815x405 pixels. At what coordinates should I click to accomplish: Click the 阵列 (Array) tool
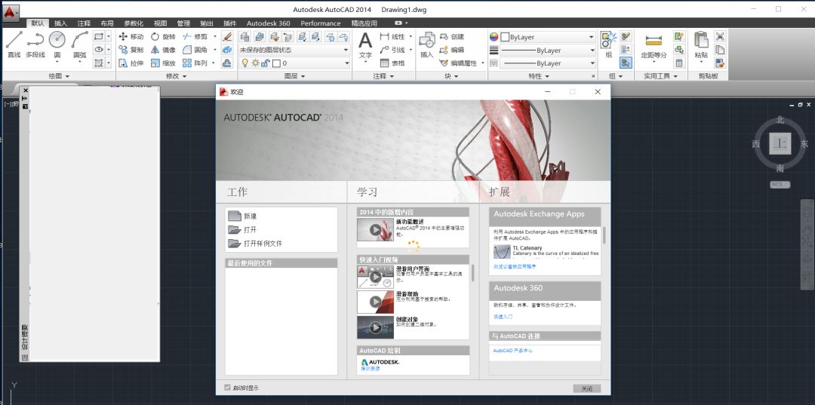pos(195,63)
